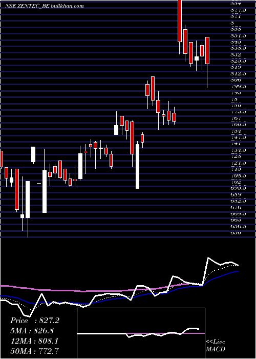Click the 689 price axis label
Image resolution: width=256 pixels, height=359 pixels.
237,194
